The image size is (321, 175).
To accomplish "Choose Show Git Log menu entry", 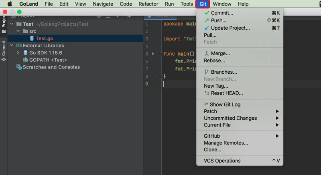I will tap(240, 105).
